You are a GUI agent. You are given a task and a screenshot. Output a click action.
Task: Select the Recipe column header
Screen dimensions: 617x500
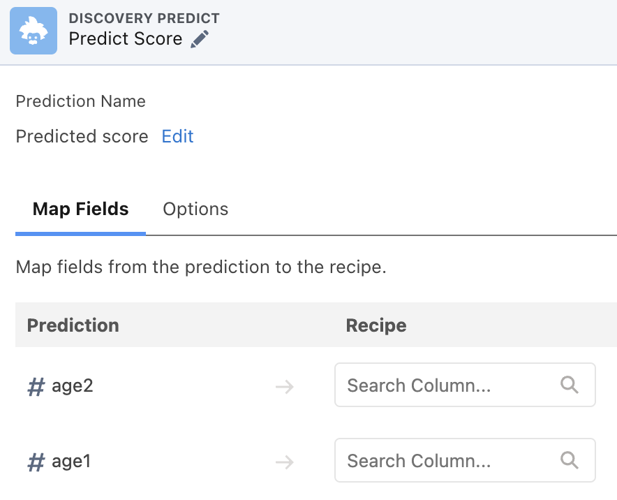pyautogui.click(x=376, y=325)
